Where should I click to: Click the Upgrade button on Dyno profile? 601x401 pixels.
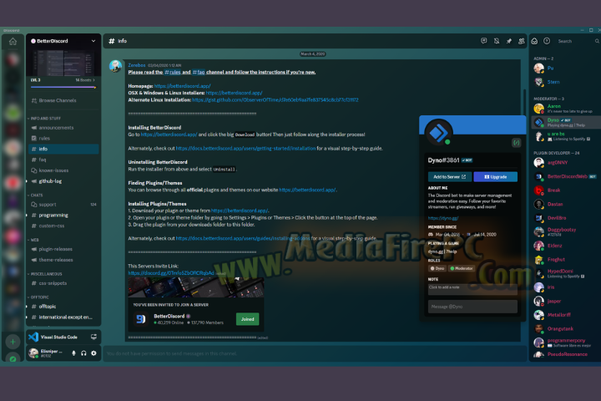[495, 176]
